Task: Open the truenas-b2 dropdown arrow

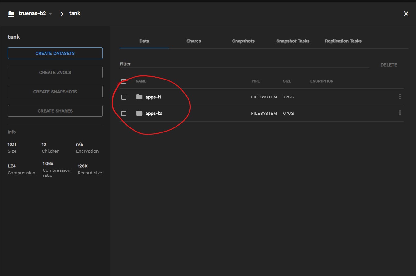Action: point(51,14)
